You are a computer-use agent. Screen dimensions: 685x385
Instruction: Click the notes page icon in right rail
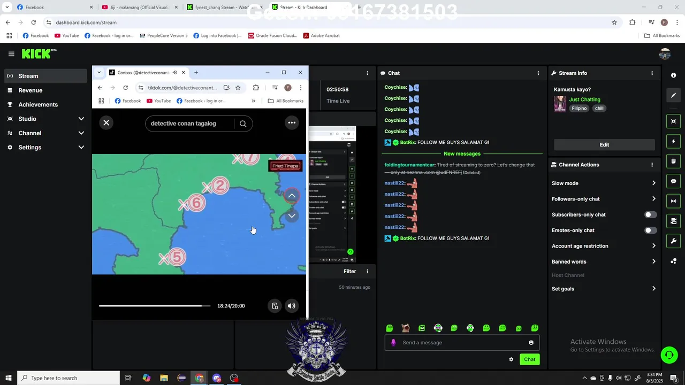click(x=673, y=161)
